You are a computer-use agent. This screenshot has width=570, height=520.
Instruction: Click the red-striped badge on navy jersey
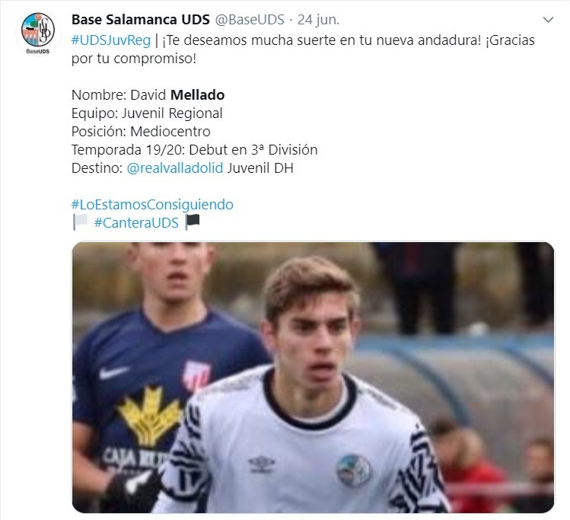(x=196, y=375)
